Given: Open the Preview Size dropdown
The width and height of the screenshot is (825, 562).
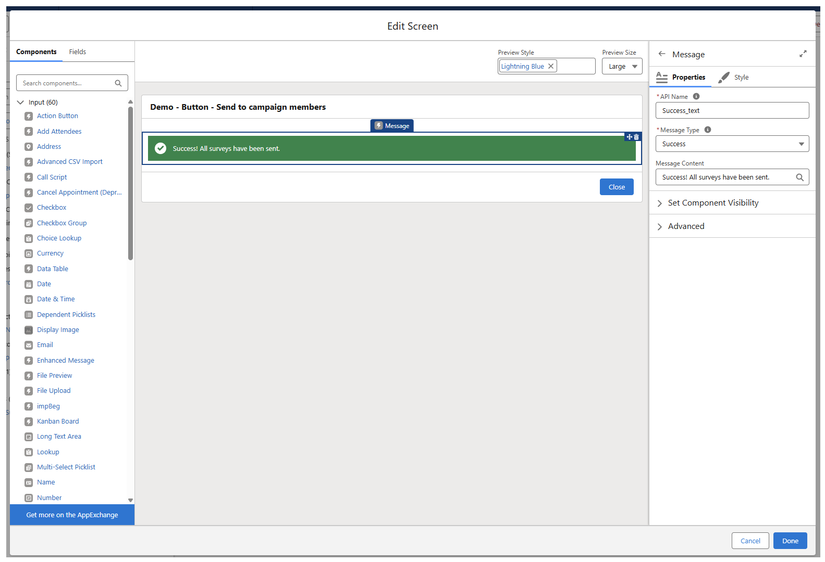Looking at the screenshot, I should [x=622, y=67].
